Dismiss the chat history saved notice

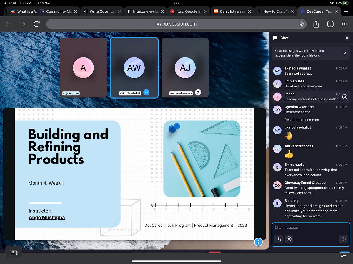point(345,53)
